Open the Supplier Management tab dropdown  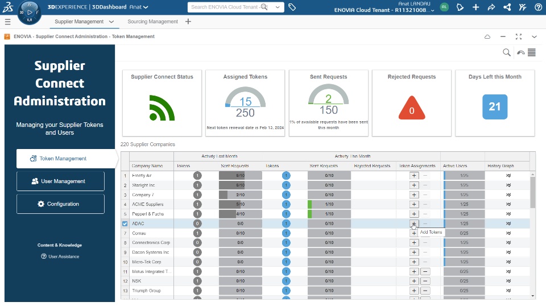111,22
